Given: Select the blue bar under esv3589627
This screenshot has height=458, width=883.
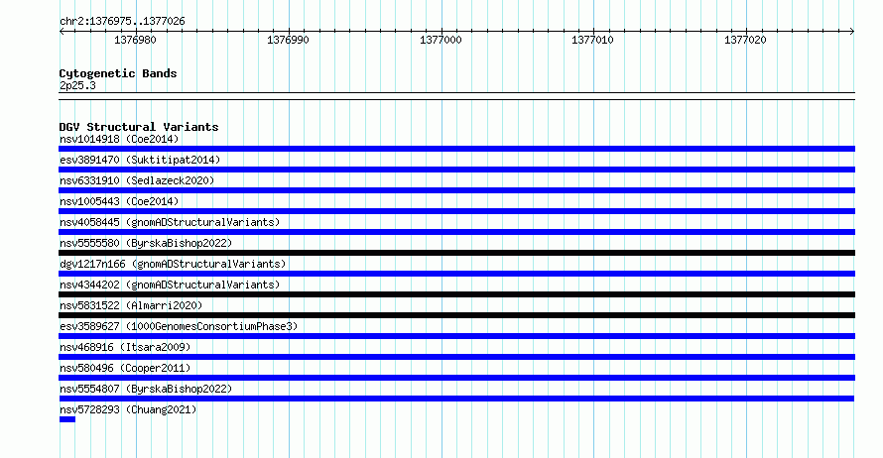Looking at the screenshot, I should click(x=456, y=336).
